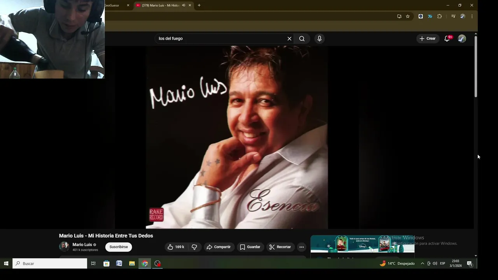Open Mario Luis channel name link
498x280 pixels.
[x=82, y=245]
